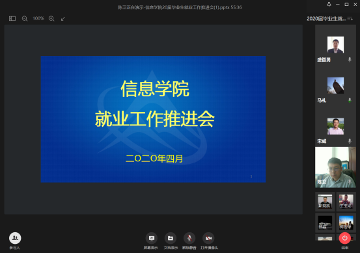End the meeting with red power button
Screen dimensions: 360x253
point(344,238)
